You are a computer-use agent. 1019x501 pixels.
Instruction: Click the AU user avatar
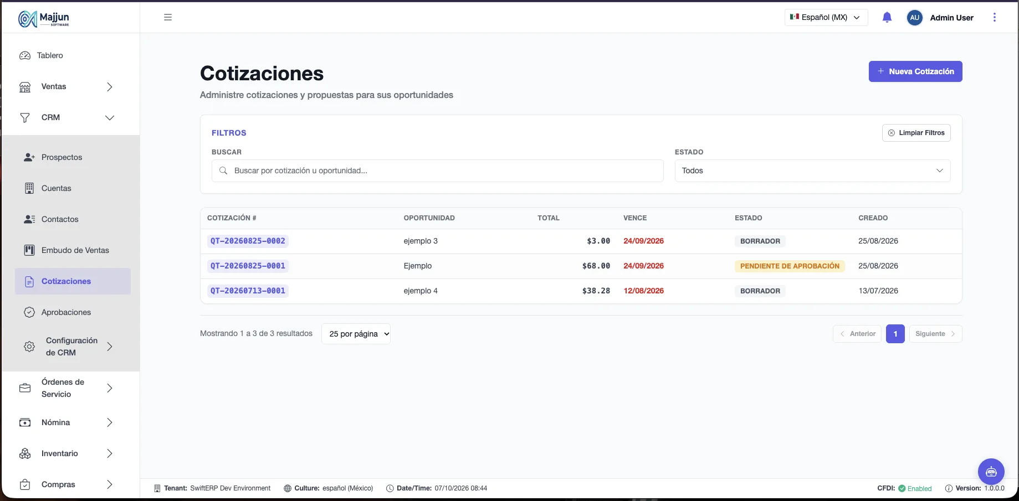coord(914,17)
